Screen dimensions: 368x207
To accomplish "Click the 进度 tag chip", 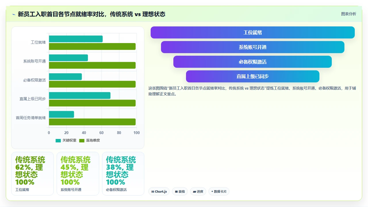I will tap(198, 191).
